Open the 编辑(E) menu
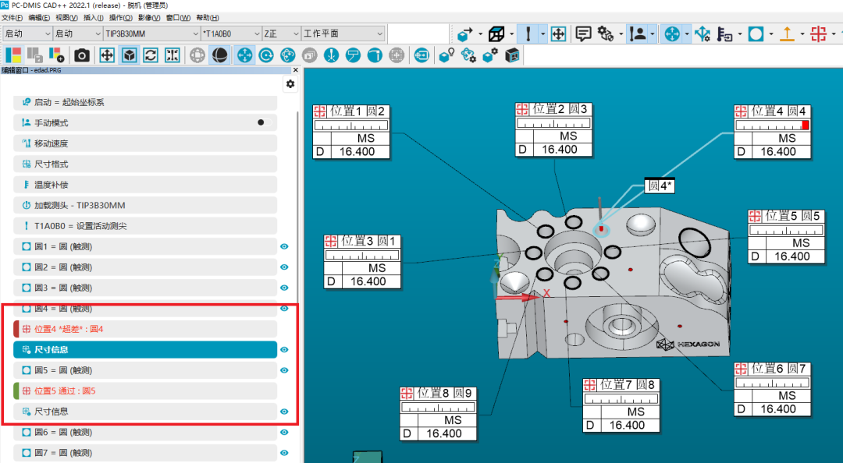Image resolution: width=843 pixels, height=463 pixels. [x=39, y=18]
